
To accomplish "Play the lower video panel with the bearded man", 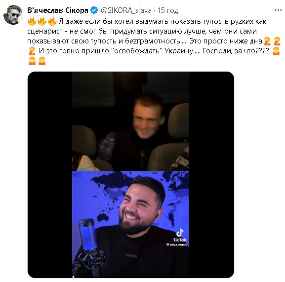I will click(130, 224).
